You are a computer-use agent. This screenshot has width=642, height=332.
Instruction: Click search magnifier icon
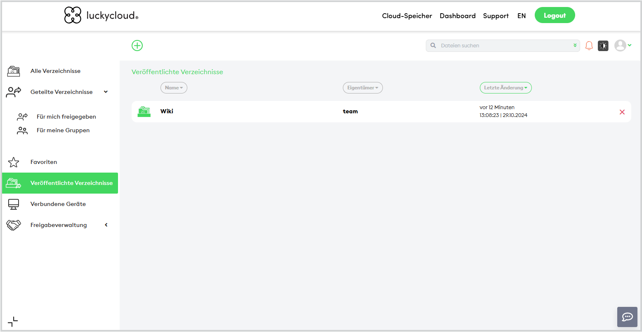(433, 46)
